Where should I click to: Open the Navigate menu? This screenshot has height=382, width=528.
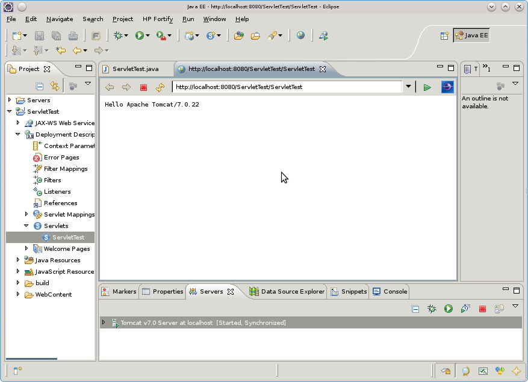(60, 19)
